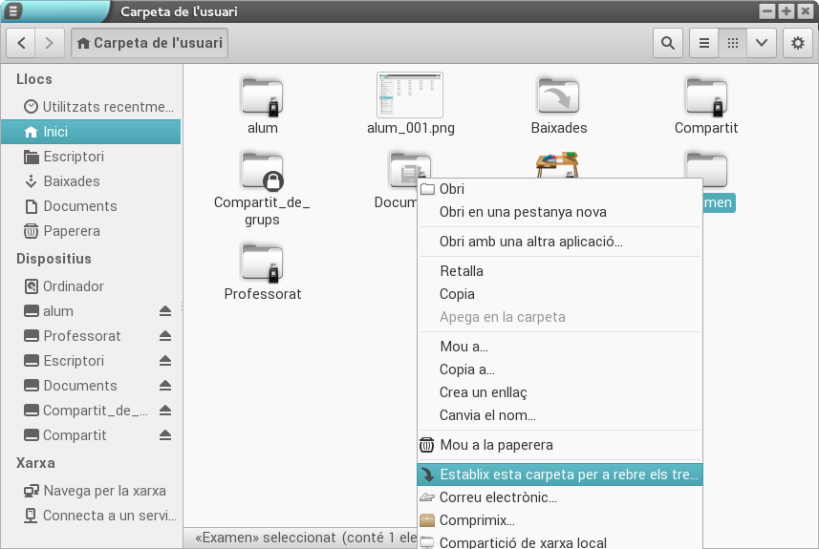The width and height of the screenshot is (819, 549).
Task: Click Comprimix… in the context menu
Action: point(476,521)
